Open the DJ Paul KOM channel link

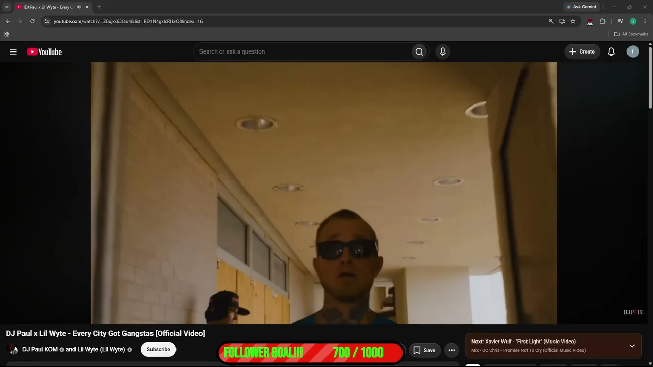(x=40, y=350)
